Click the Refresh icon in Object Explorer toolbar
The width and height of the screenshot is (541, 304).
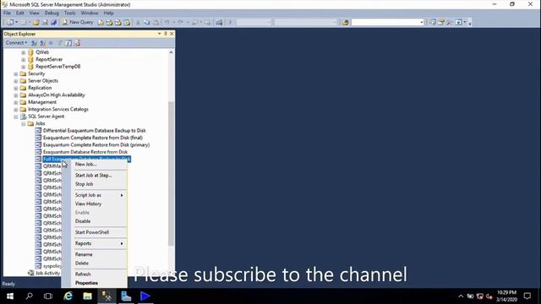click(x=68, y=43)
